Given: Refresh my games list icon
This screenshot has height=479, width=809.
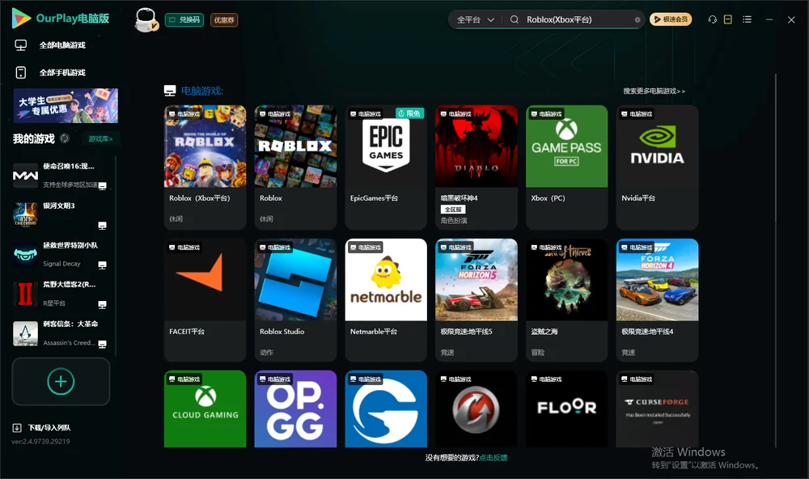Looking at the screenshot, I should coord(65,138).
